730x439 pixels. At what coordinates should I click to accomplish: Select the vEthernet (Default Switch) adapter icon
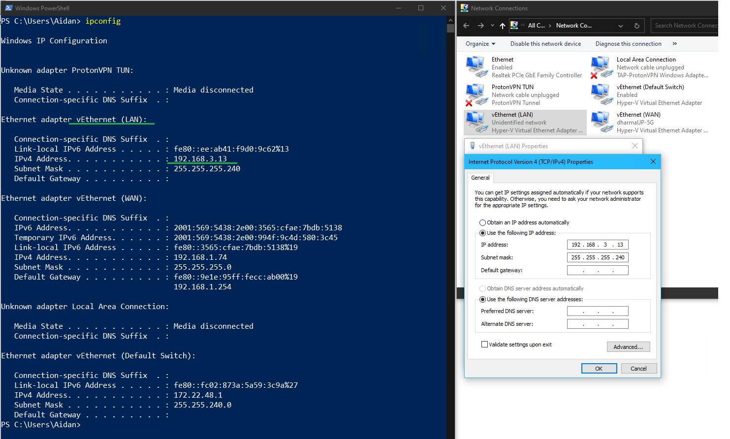[602, 94]
